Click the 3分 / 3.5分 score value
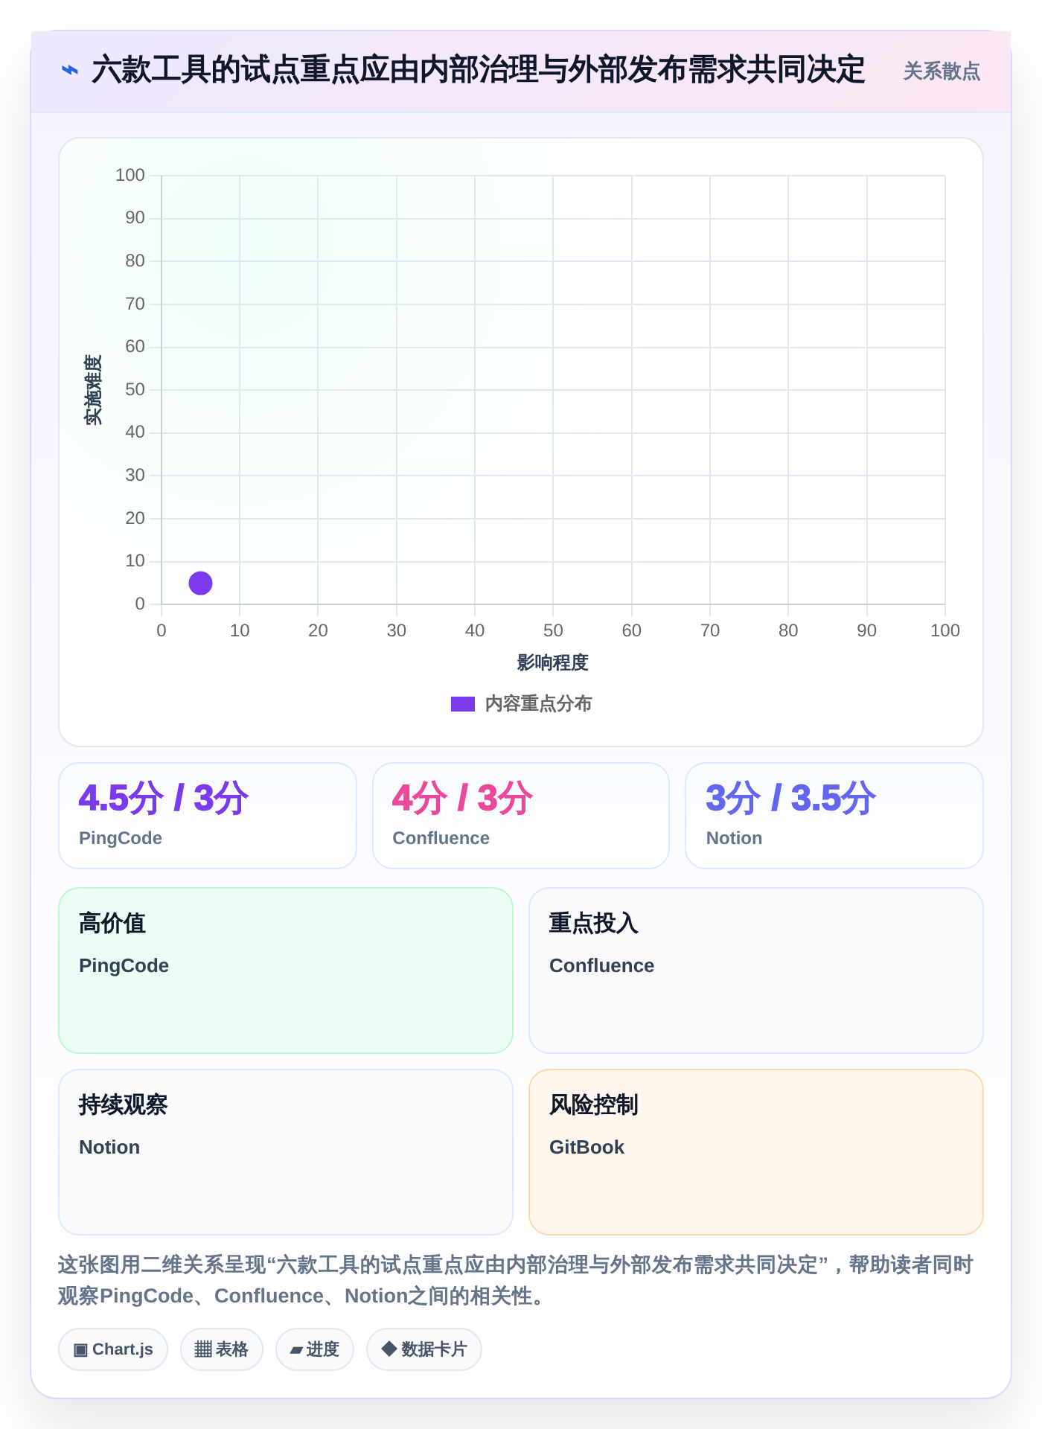 point(791,799)
